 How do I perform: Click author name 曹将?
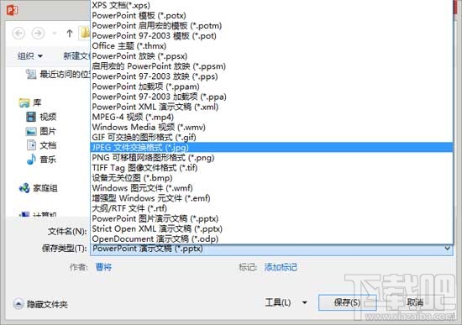click(x=103, y=267)
